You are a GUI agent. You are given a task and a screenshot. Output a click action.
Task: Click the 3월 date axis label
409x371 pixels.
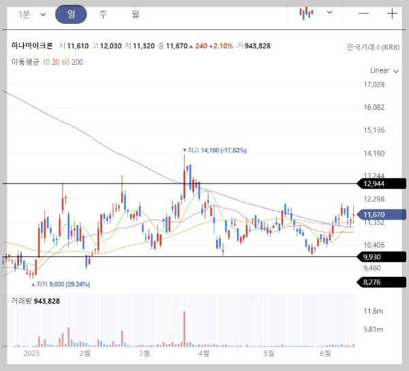[145, 353]
